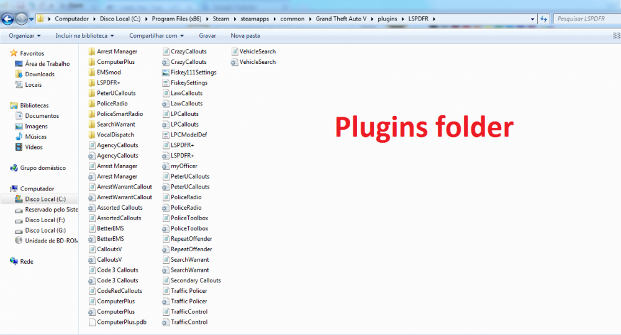
Task: Select Computador in the navigation pane
Action: click(37, 189)
